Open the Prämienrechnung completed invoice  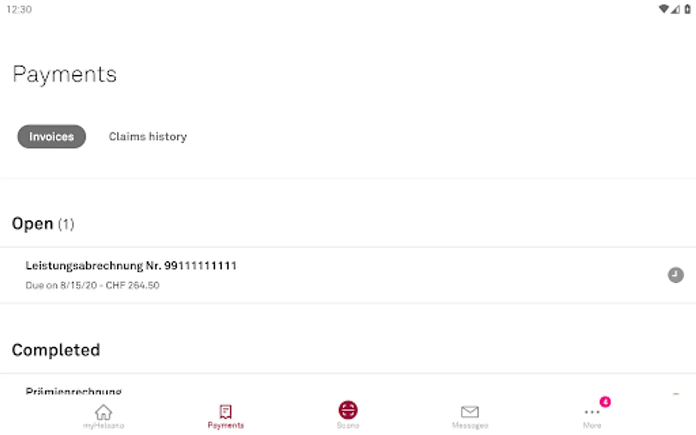click(x=73, y=391)
